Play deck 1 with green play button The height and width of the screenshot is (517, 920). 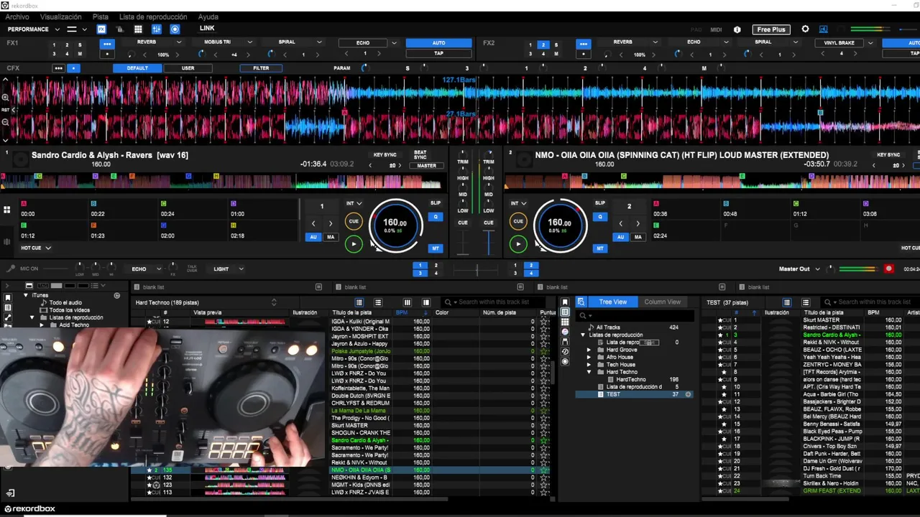pyautogui.click(x=354, y=244)
